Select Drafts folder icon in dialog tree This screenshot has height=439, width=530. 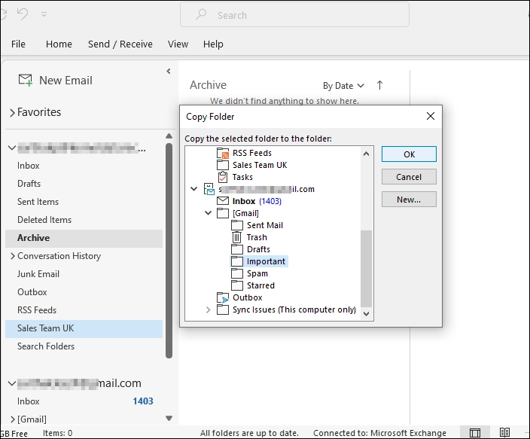(237, 249)
